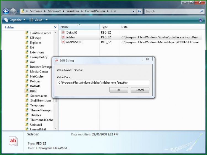
Task: Click the Sidebar data path in list
Action: (159, 37)
